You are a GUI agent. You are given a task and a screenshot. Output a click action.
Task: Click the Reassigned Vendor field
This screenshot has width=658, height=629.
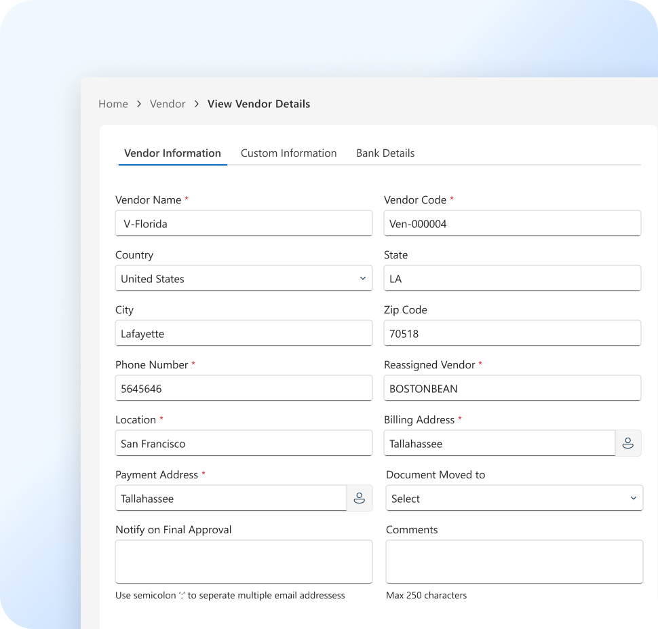512,388
